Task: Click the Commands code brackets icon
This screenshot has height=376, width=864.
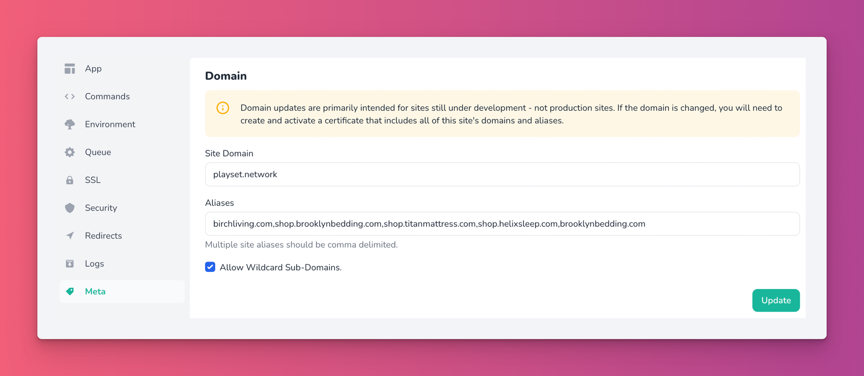Action: pos(70,97)
